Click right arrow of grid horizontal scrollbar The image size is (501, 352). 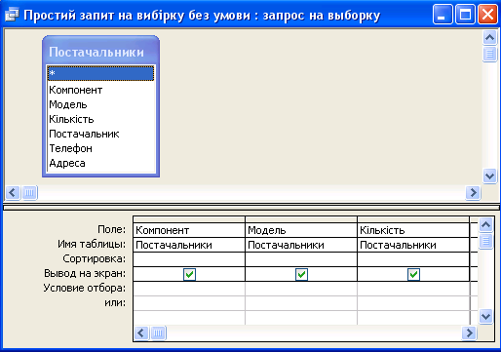[x=469, y=333]
